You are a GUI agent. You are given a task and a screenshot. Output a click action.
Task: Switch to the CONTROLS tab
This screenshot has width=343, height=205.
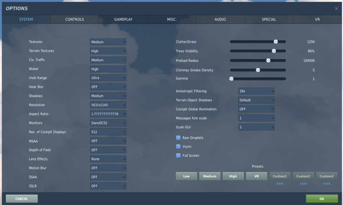74,20
